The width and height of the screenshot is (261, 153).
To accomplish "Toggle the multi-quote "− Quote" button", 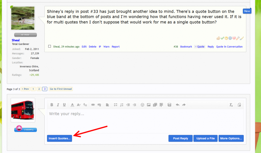I will (199, 47).
